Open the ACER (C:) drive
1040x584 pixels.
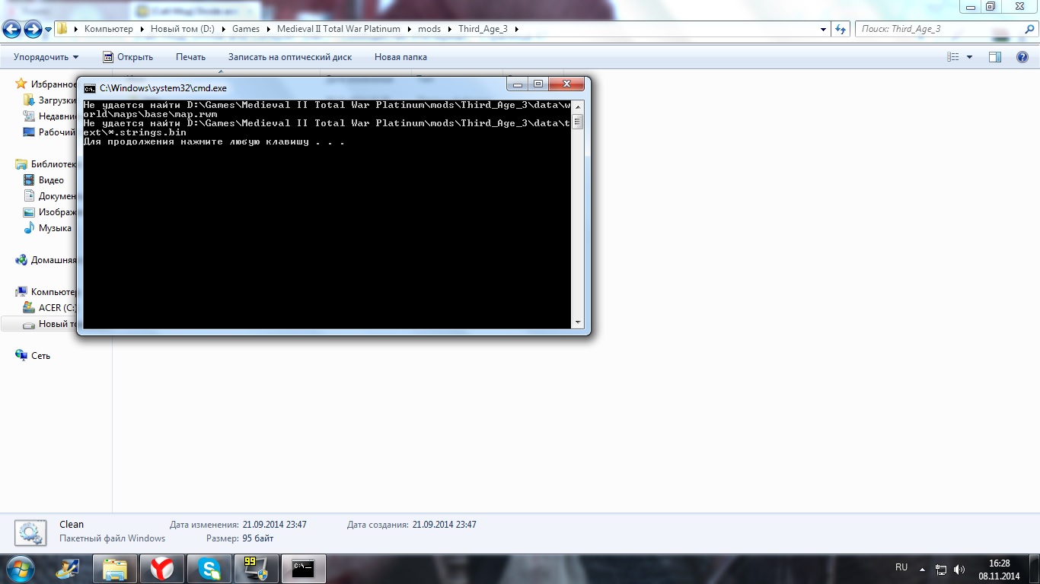point(50,308)
